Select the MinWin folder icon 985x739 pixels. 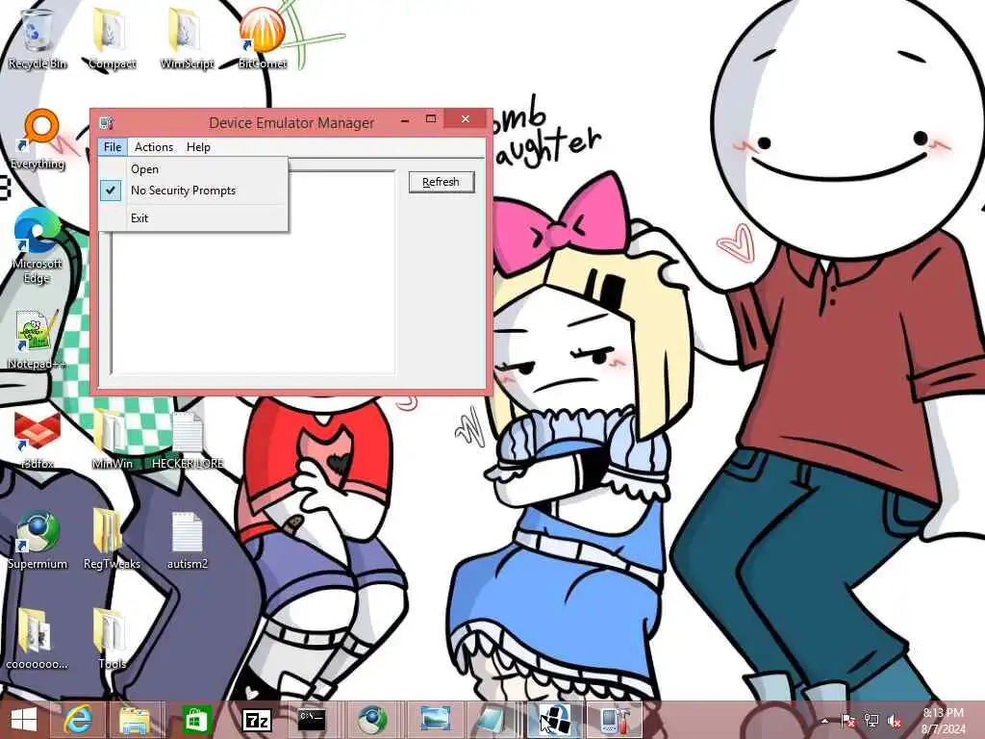(x=112, y=440)
